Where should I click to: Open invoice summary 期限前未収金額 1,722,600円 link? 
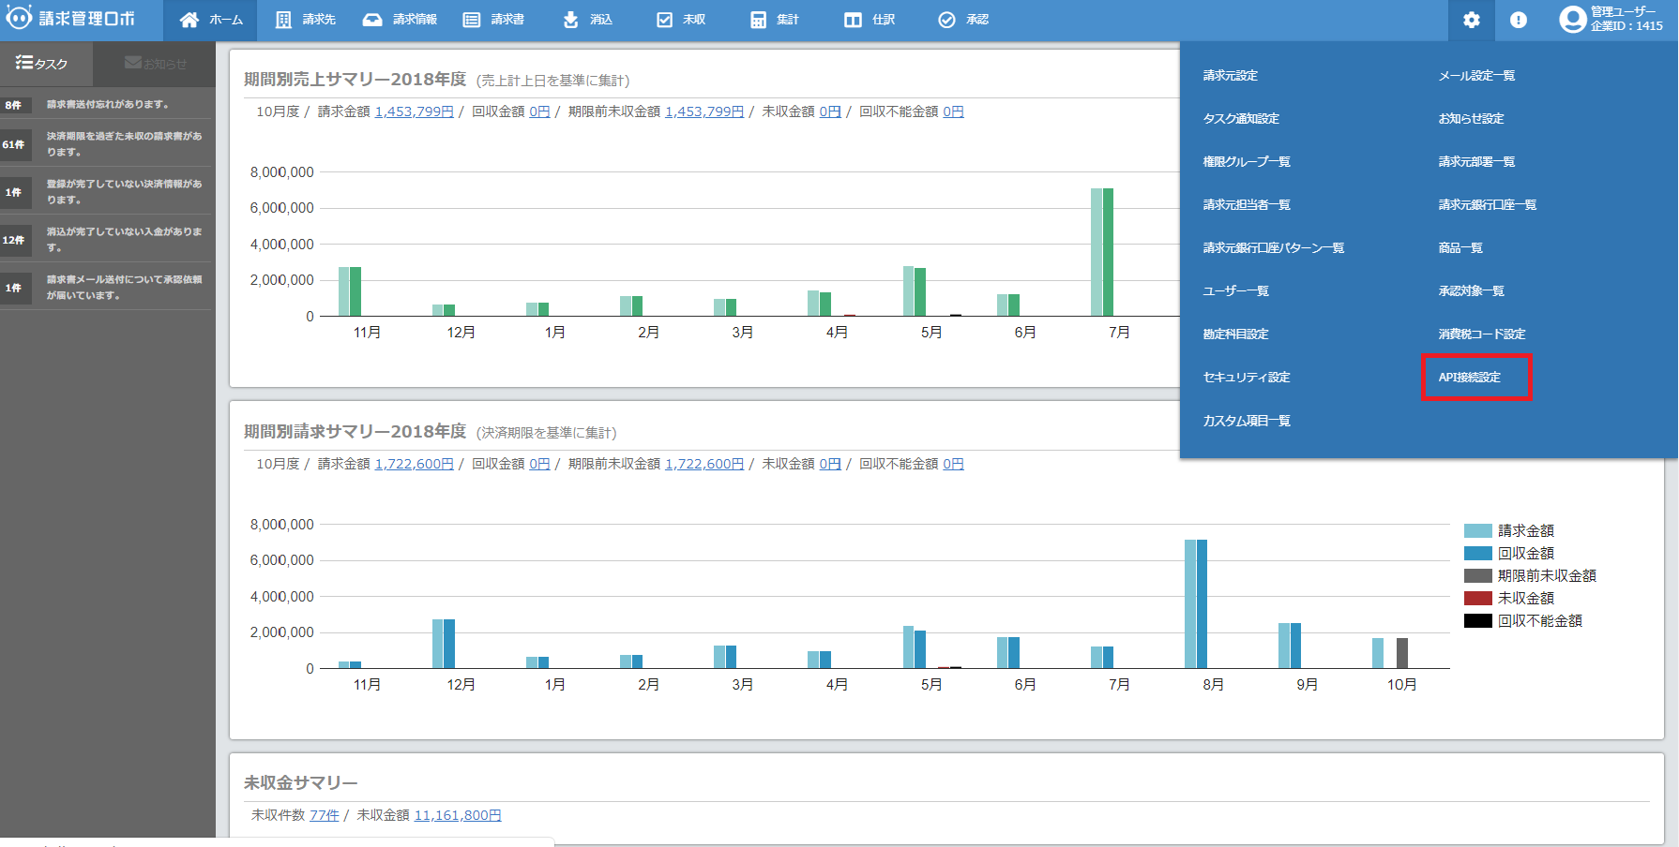click(x=704, y=464)
